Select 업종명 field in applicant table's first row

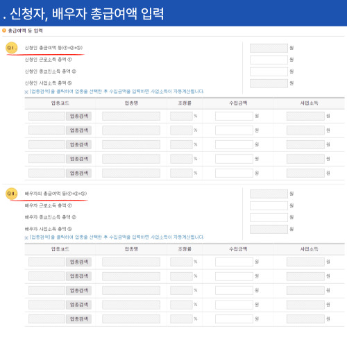(131, 116)
